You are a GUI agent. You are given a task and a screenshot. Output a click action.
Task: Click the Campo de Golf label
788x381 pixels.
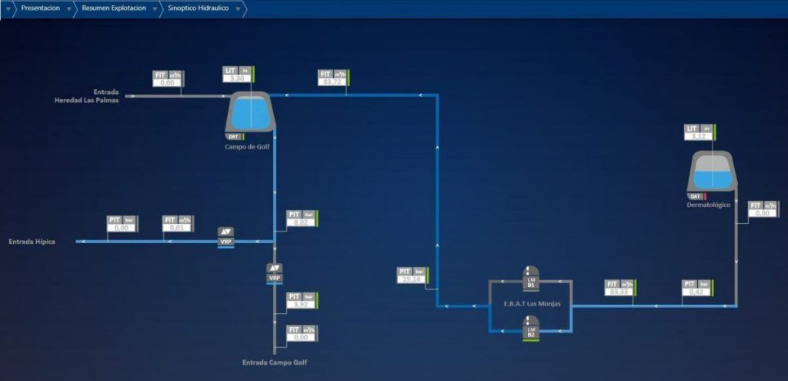247,147
